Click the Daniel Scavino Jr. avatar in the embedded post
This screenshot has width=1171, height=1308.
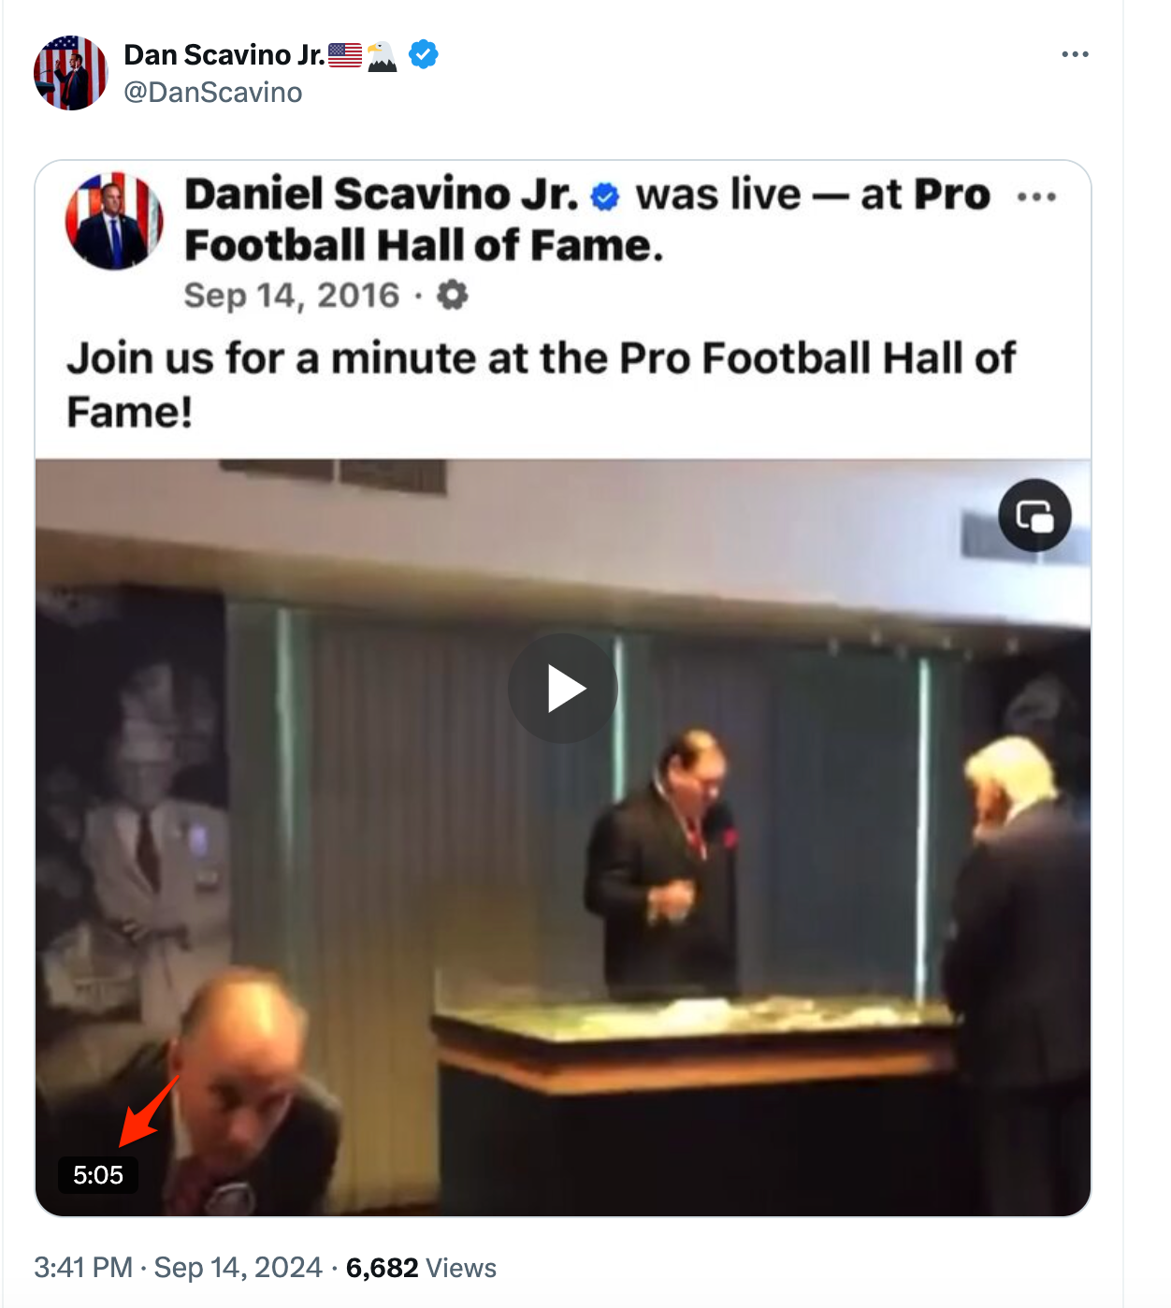(114, 221)
